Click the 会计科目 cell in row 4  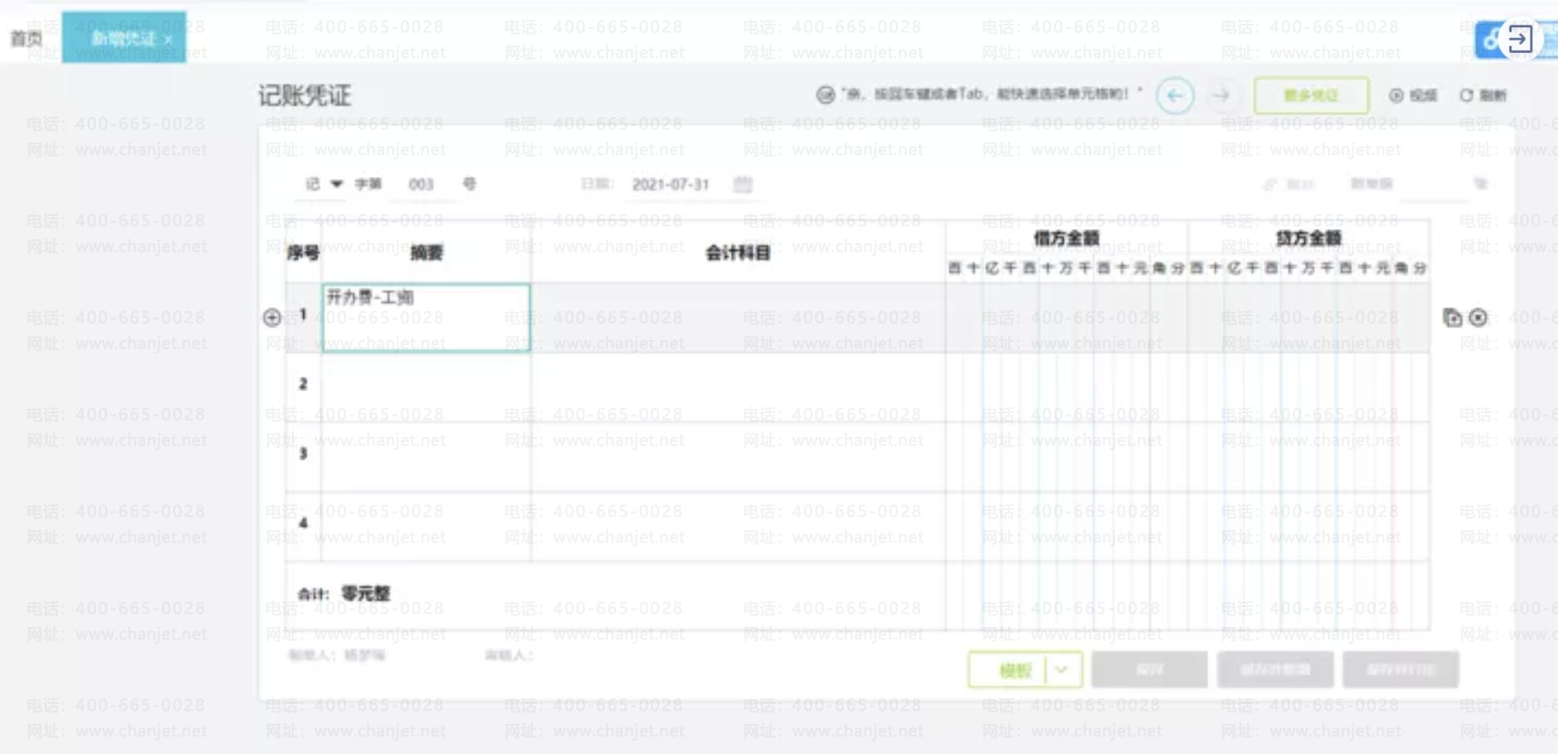(738, 527)
